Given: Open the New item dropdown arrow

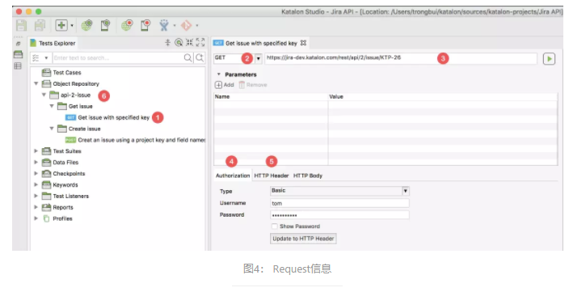Looking at the screenshot, I should tap(72, 25).
